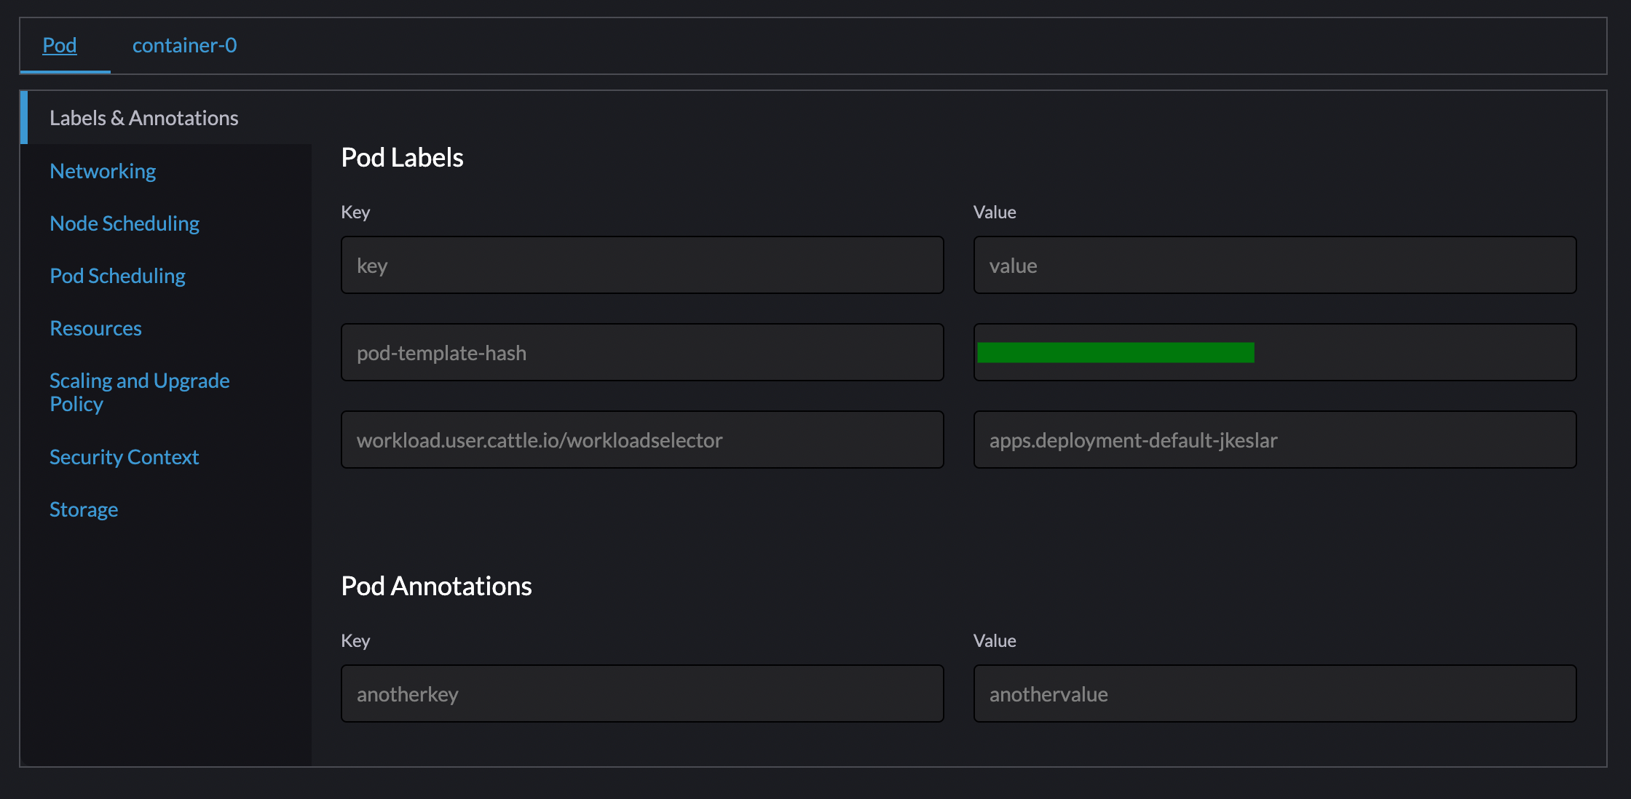The height and width of the screenshot is (799, 1631).
Task: Click the empty key field under Pod Labels
Action: (641, 265)
